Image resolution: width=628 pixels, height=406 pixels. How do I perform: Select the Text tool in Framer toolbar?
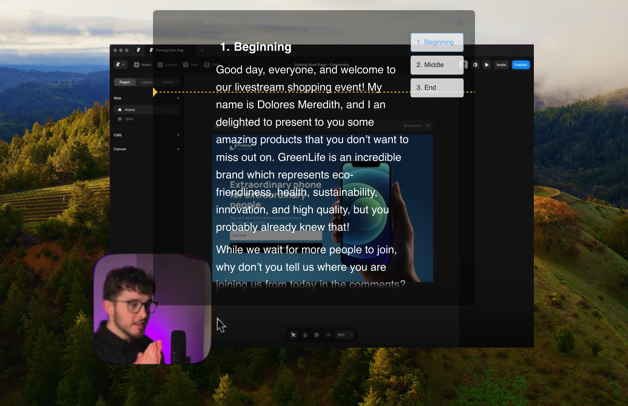point(191,65)
